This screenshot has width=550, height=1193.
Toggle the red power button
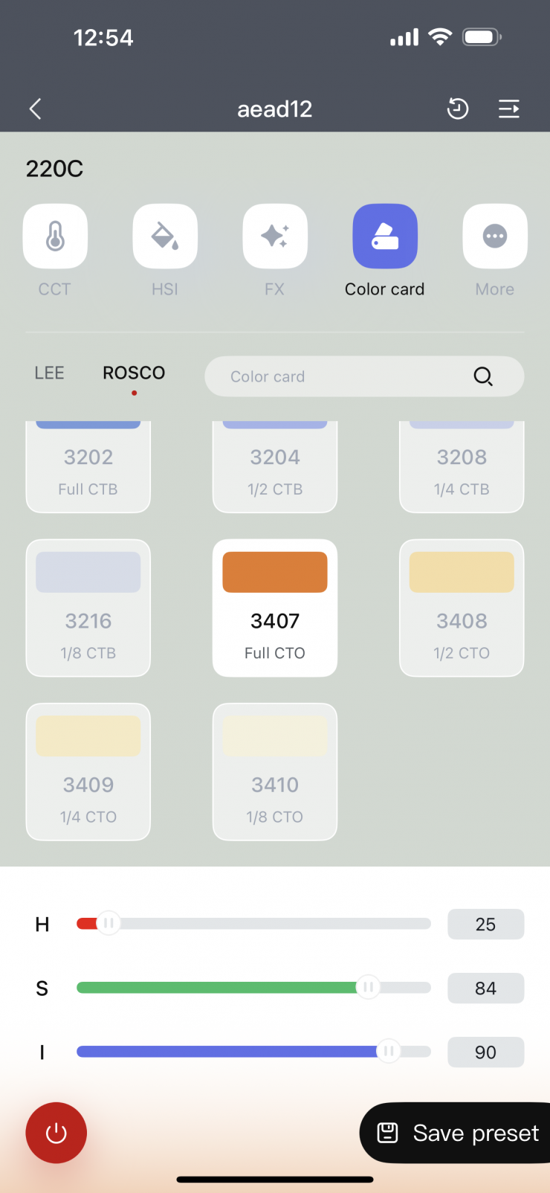[56, 1133]
